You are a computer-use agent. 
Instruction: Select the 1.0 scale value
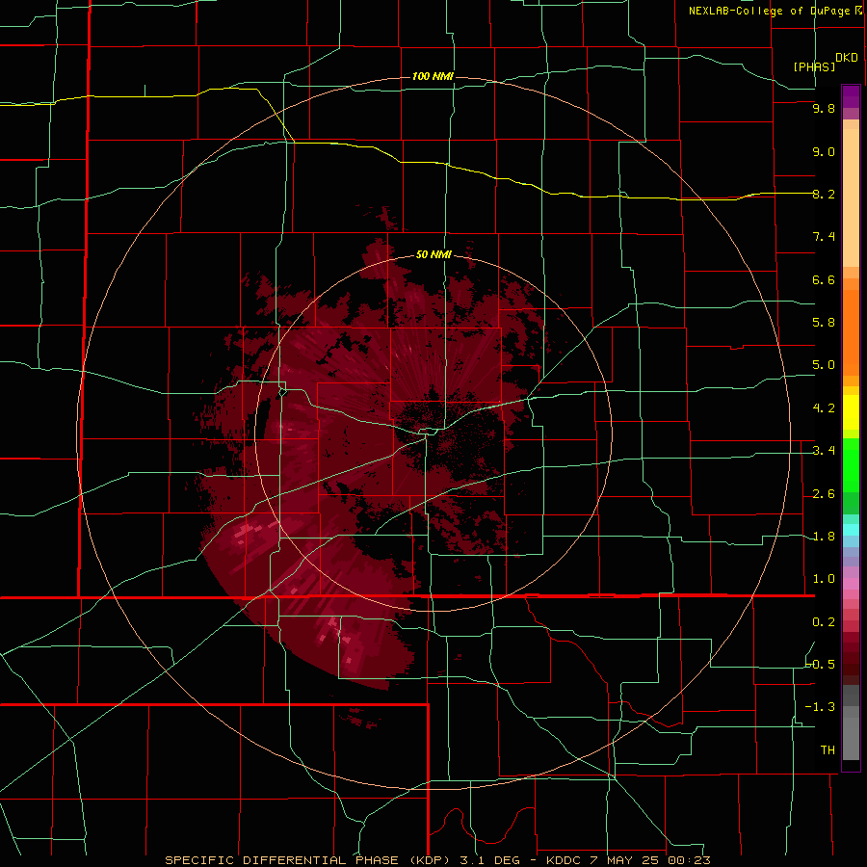click(x=824, y=579)
